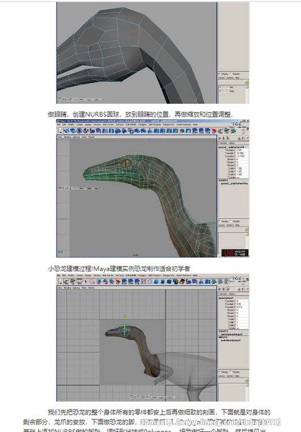
Task: Click new layer icon in bottom screenshot layer editor
Action: point(247,380)
